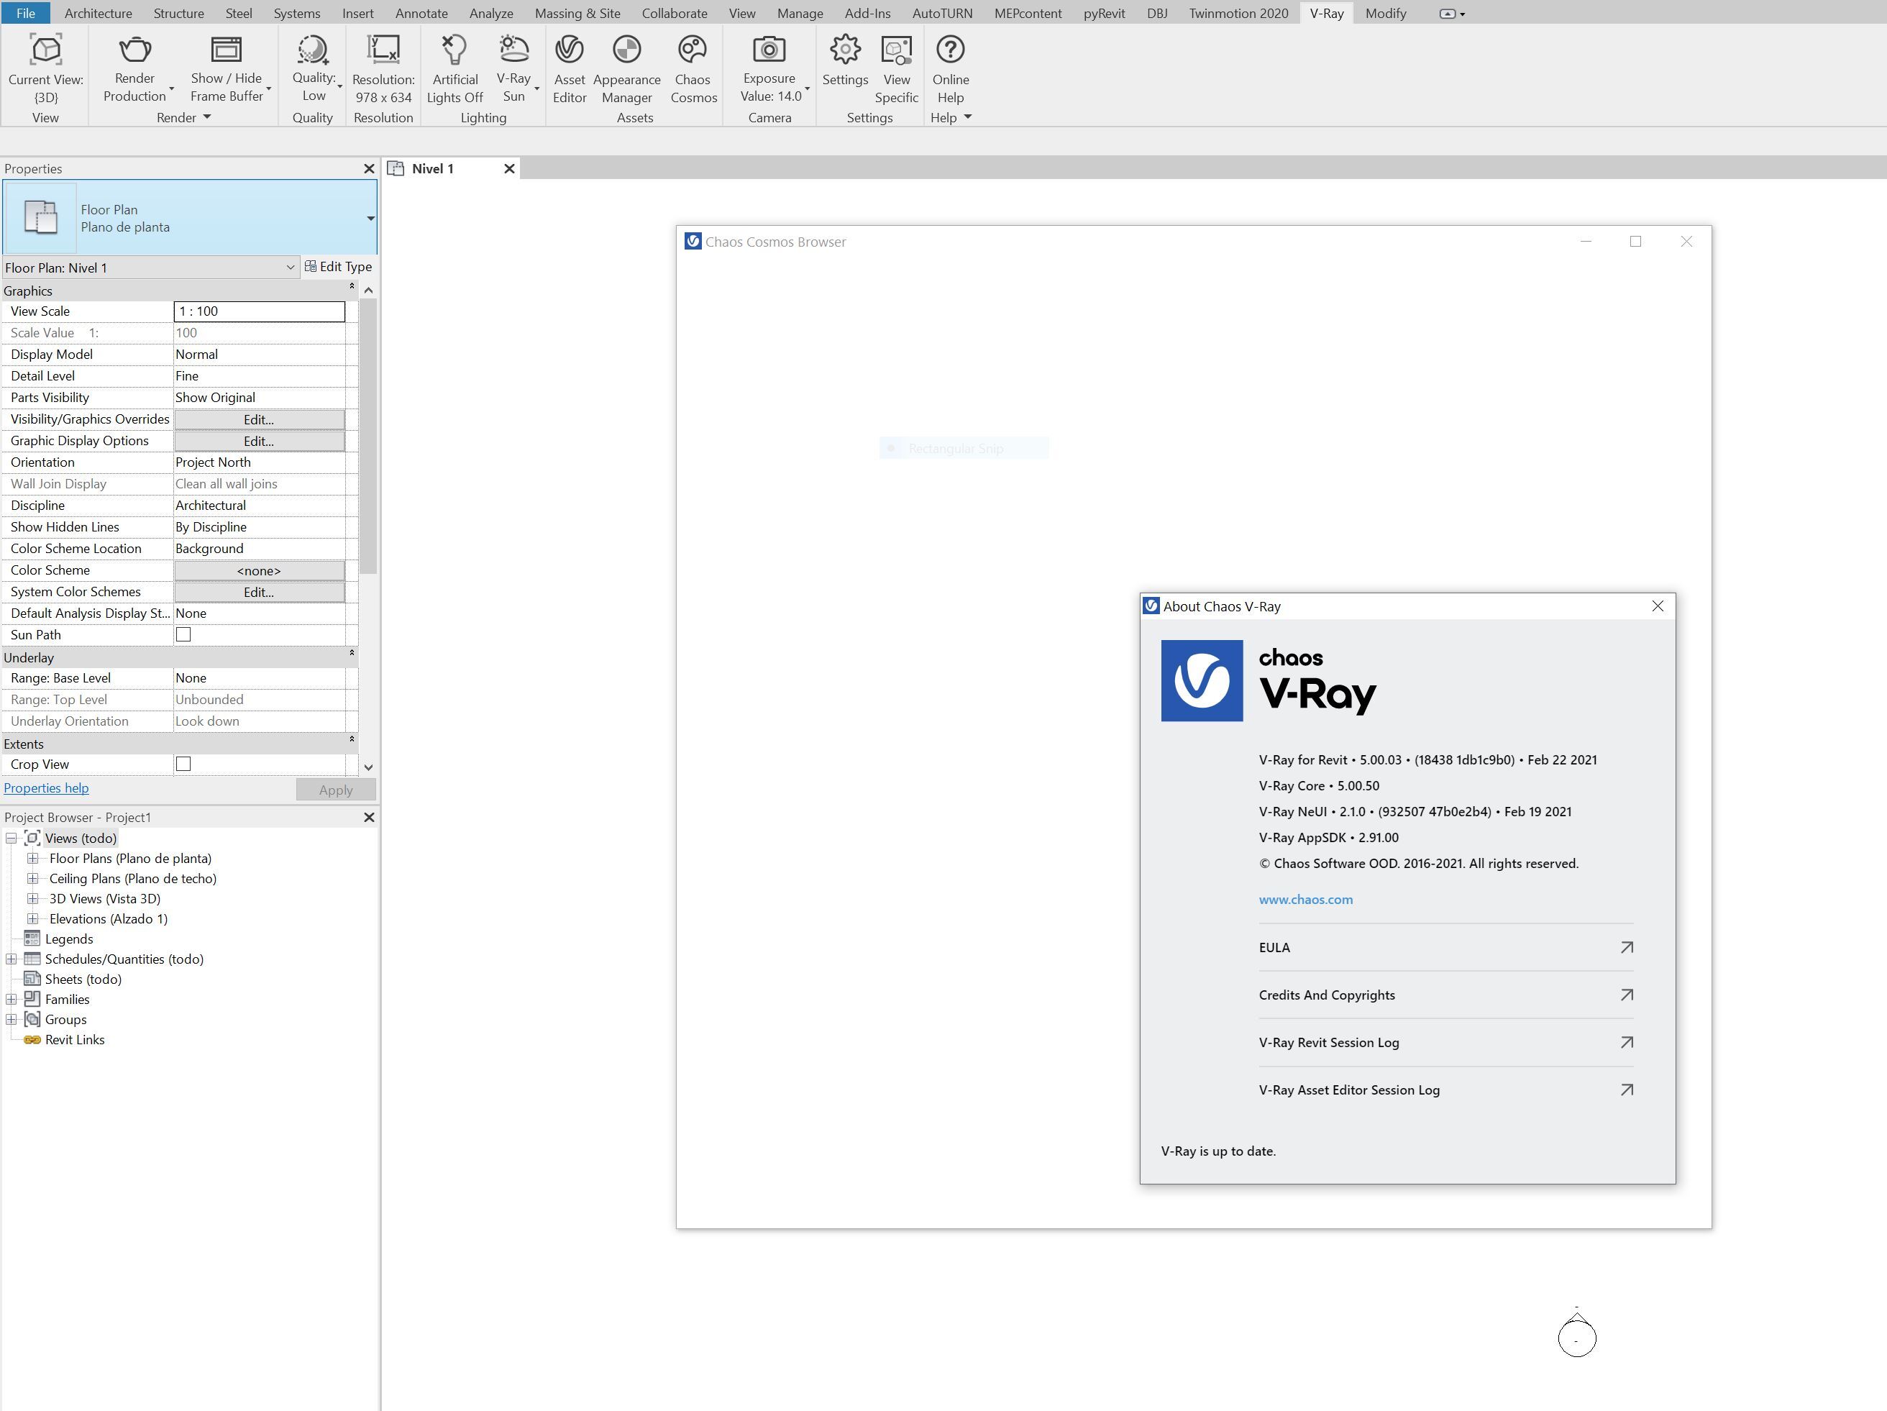Image resolution: width=1887 pixels, height=1411 pixels.
Task: Expand the Families tree node
Action: click(11, 999)
